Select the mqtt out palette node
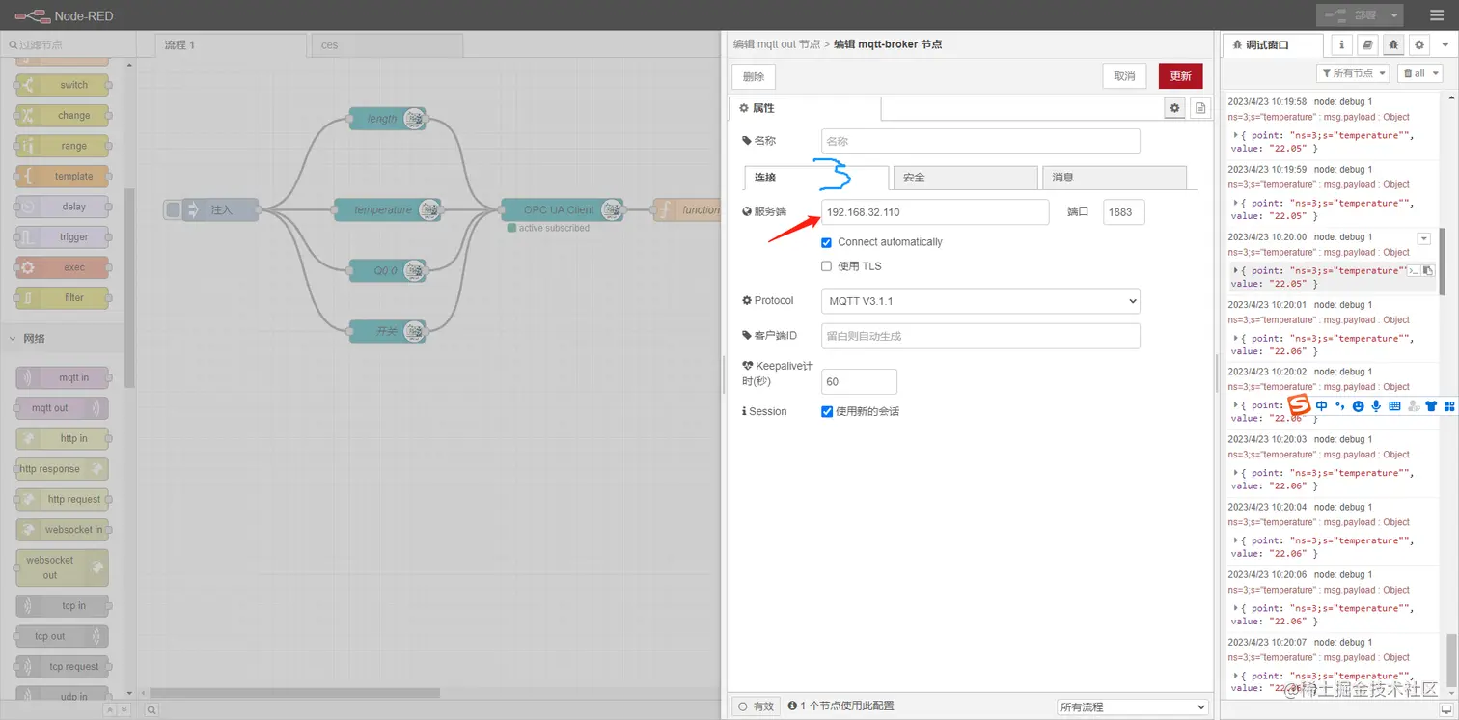 pos(62,408)
